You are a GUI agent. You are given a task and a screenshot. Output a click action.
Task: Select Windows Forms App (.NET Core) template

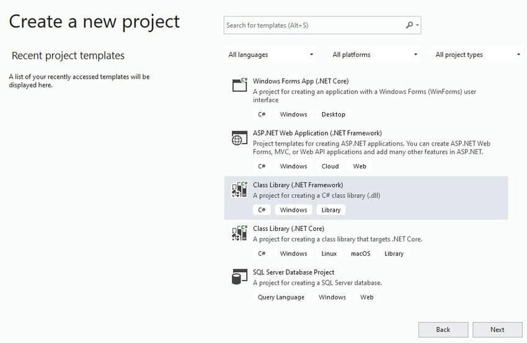[301, 81]
